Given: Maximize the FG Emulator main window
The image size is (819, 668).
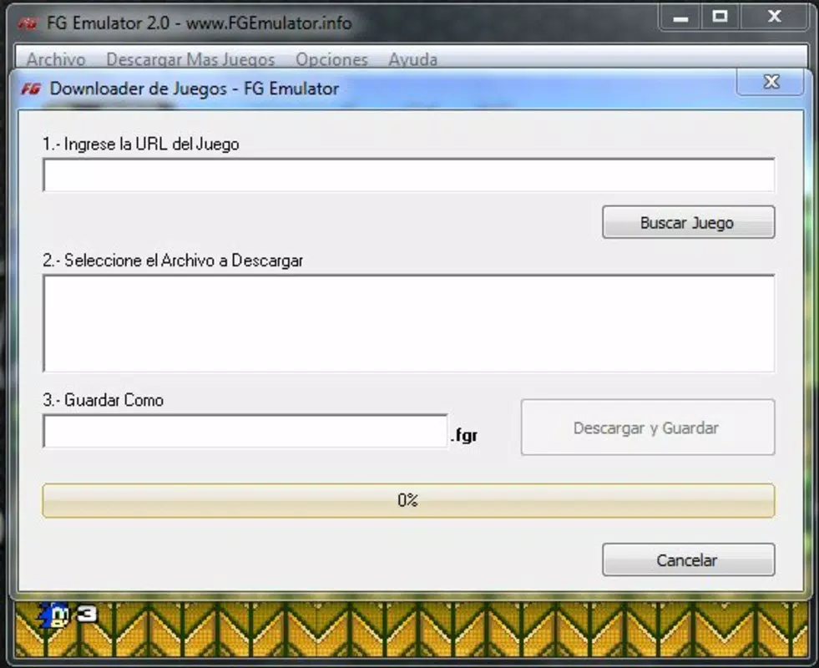Looking at the screenshot, I should pyautogui.click(x=720, y=18).
